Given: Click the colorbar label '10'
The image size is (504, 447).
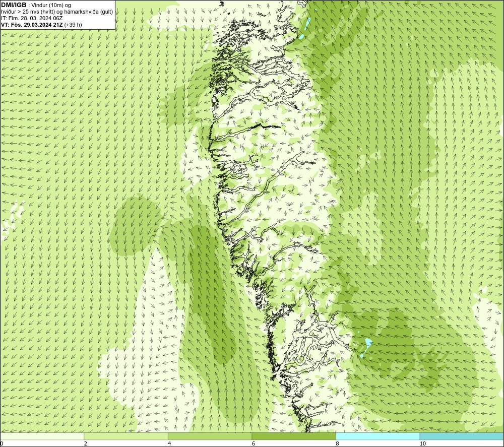Looking at the screenshot, I should [x=423, y=443].
